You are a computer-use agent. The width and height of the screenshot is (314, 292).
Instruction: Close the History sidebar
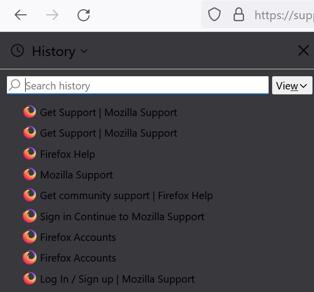[304, 51]
